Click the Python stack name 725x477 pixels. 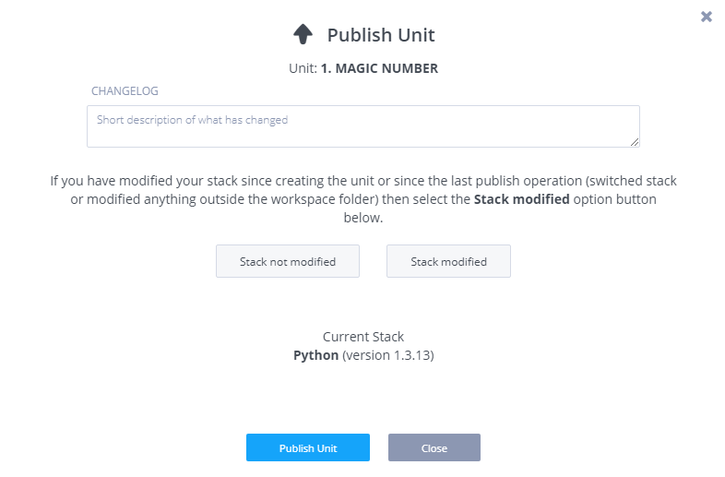[x=315, y=355]
